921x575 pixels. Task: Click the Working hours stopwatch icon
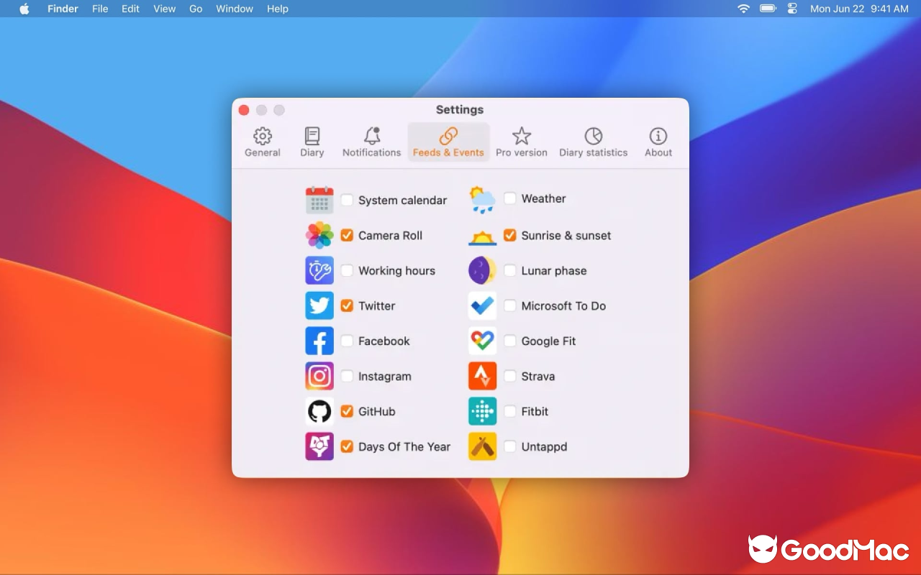[x=319, y=270]
